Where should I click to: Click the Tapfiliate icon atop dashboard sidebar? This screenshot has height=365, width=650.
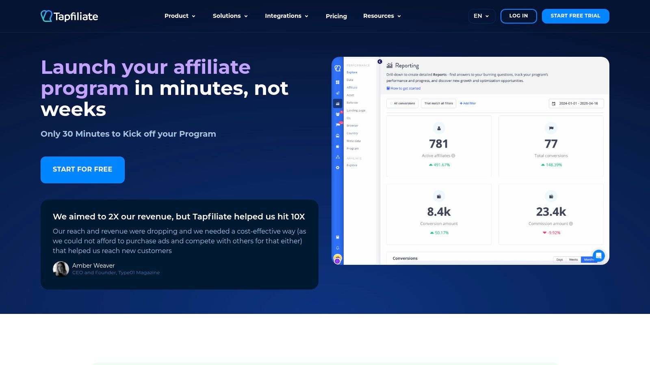point(338,69)
